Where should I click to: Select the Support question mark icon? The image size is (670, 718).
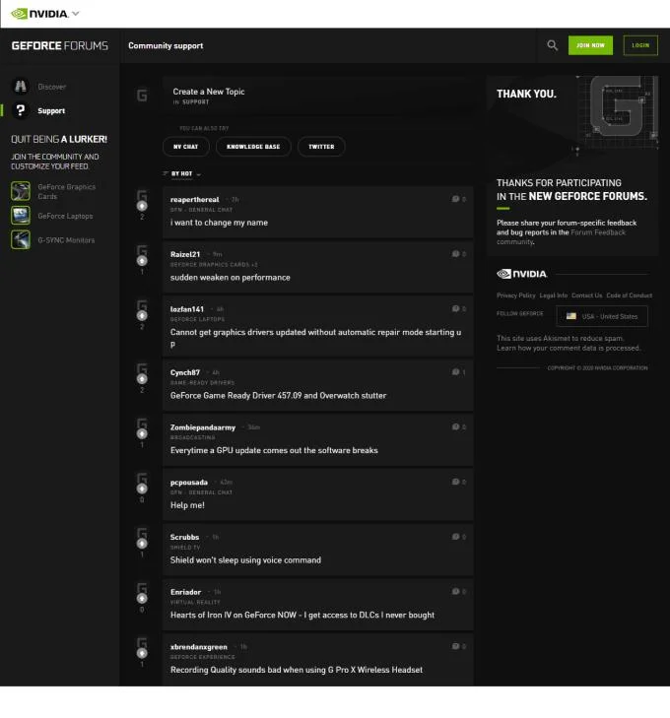pos(21,110)
